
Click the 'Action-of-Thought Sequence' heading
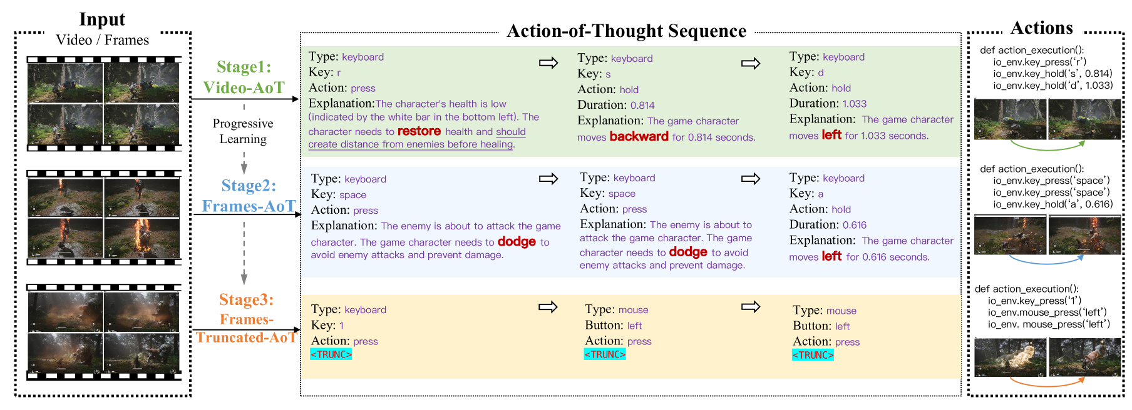(x=626, y=31)
